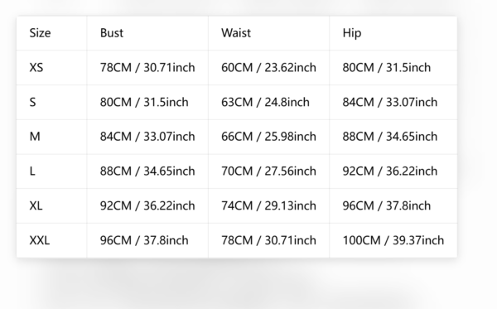497x309 pixels.
Task: Click the M waist value 66CM / 25.98inch
Action: click(x=268, y=137)
